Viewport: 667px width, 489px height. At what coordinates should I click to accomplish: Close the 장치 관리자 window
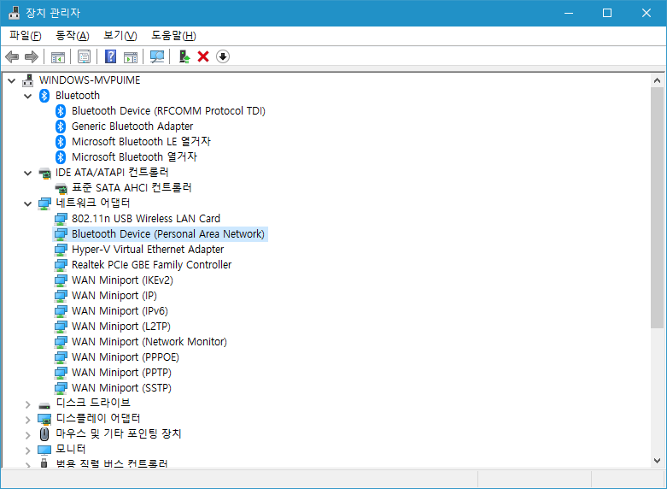click(647, 13)
